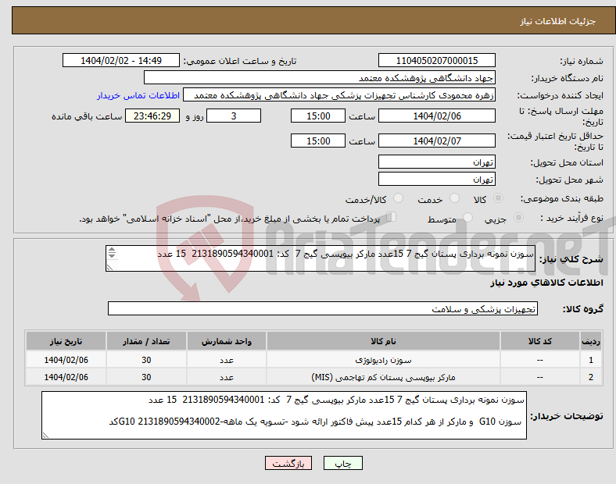Click quantity 30 in سوزن رادیولوژی row
This screenshot has height=484, width=616.
click(x=146, y=360)
